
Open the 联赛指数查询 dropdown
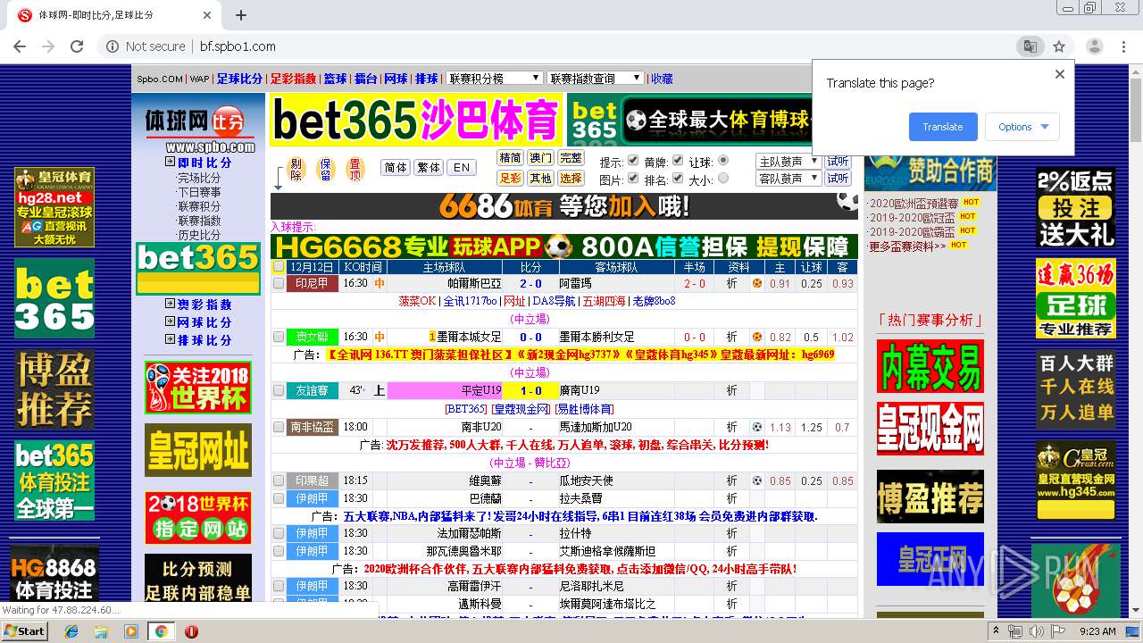[595, 79]
